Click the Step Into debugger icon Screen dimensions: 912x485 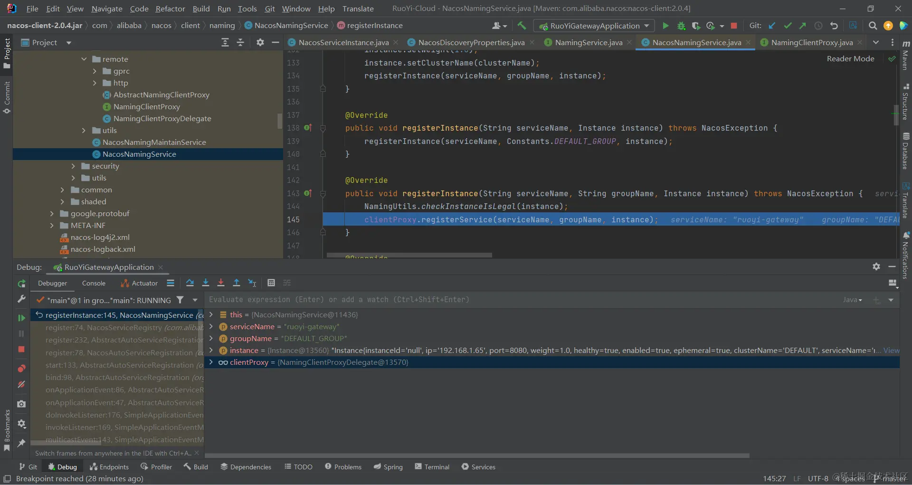[206, 283]
